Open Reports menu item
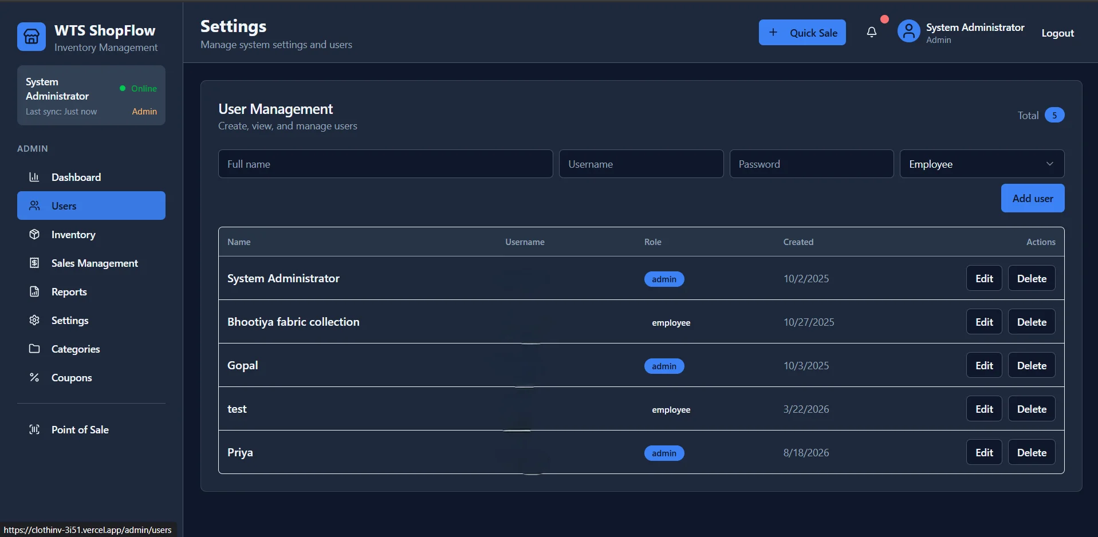Screen dimensions: 1098x537 pyautogui.click(x=91, y=291)
